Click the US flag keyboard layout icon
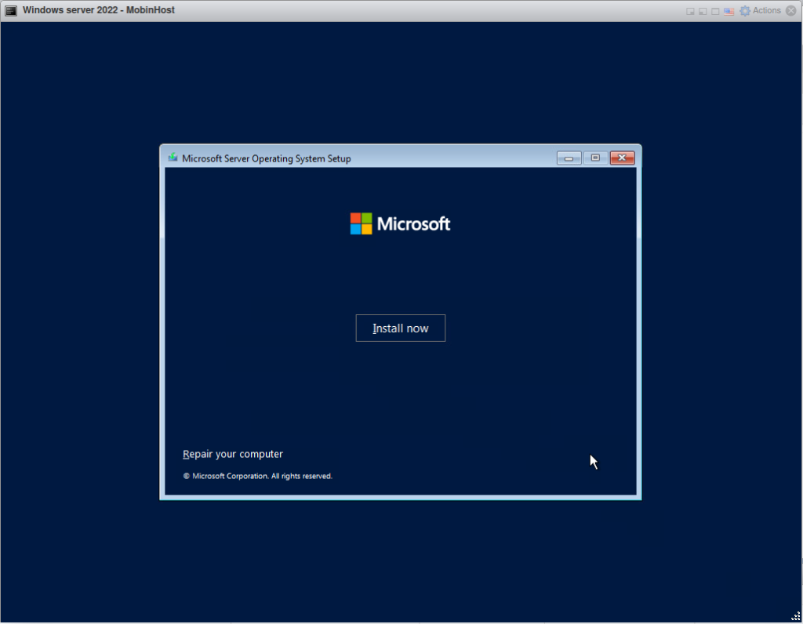 tap(729, 11)
